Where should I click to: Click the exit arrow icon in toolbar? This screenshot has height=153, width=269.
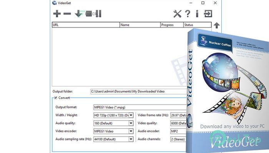208,14
